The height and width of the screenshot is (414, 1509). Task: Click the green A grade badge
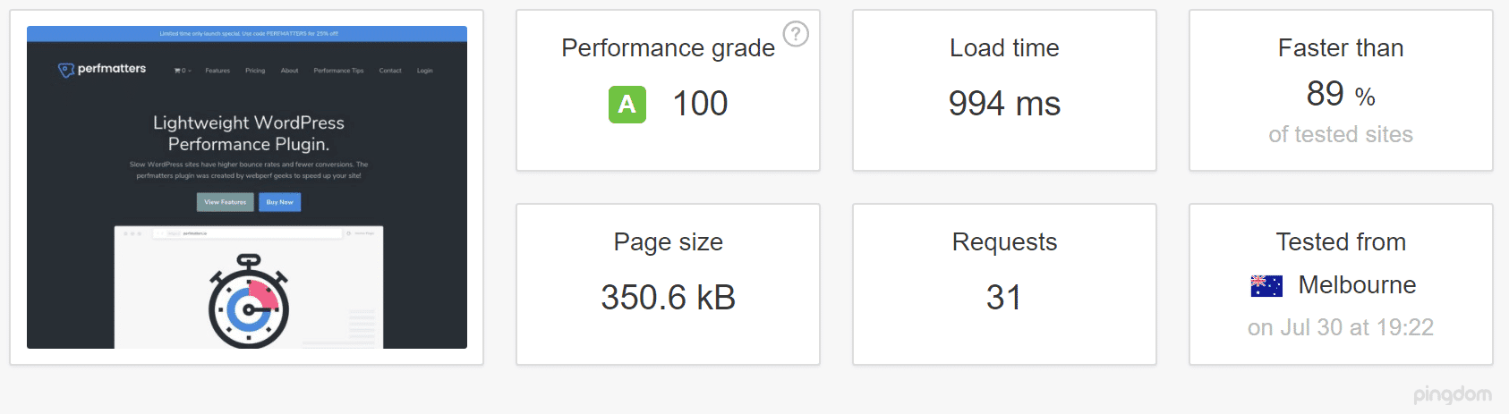[627, 105]
